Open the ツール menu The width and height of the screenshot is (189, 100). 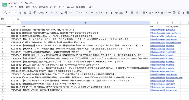62,7
